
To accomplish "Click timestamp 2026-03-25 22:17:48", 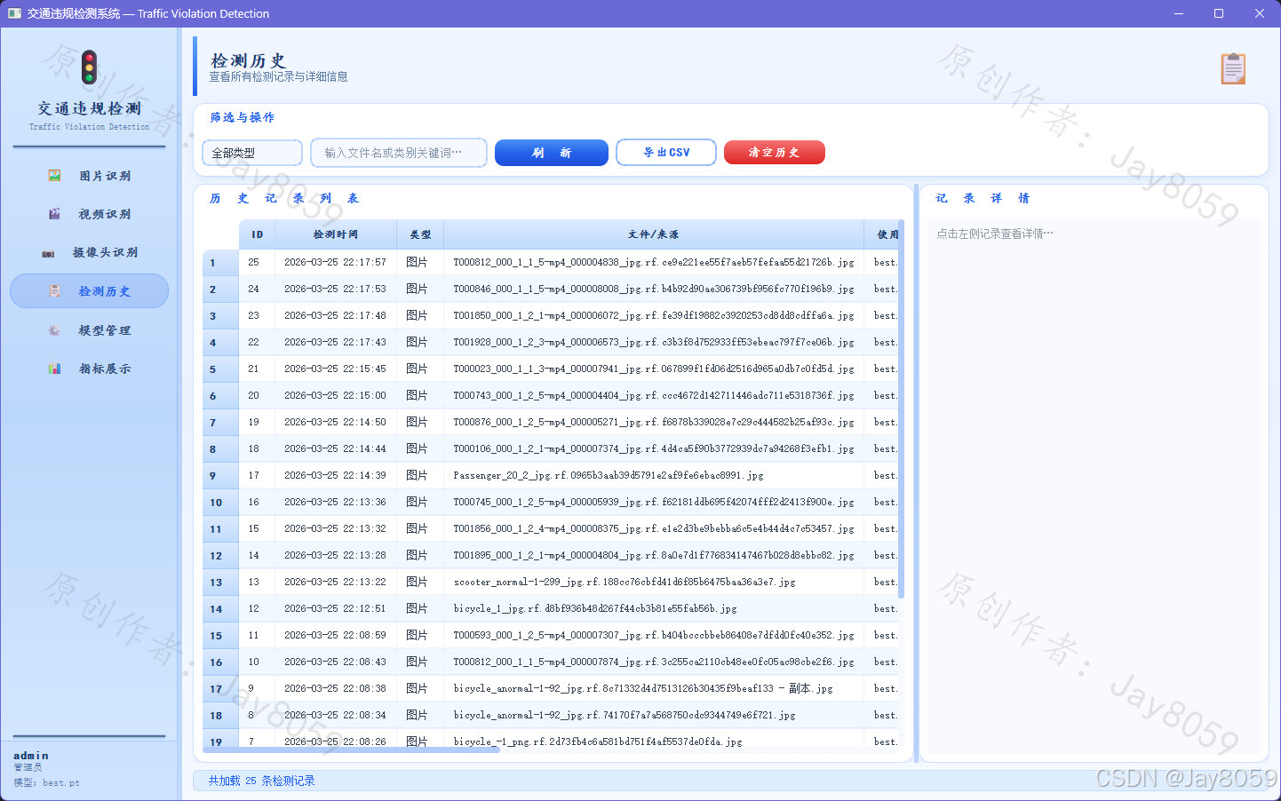I will coord(335,315).
